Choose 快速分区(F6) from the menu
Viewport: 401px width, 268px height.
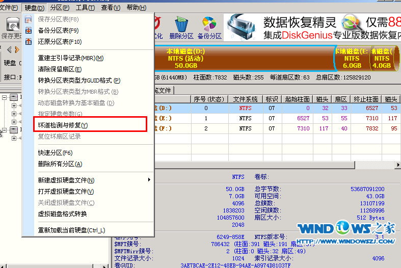56,153
